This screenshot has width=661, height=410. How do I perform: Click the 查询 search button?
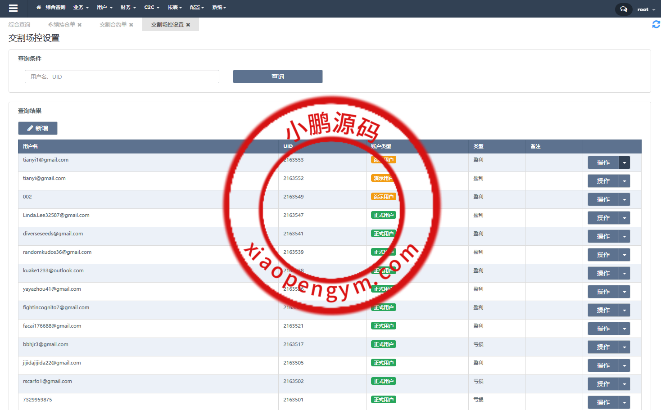(277, 77)
